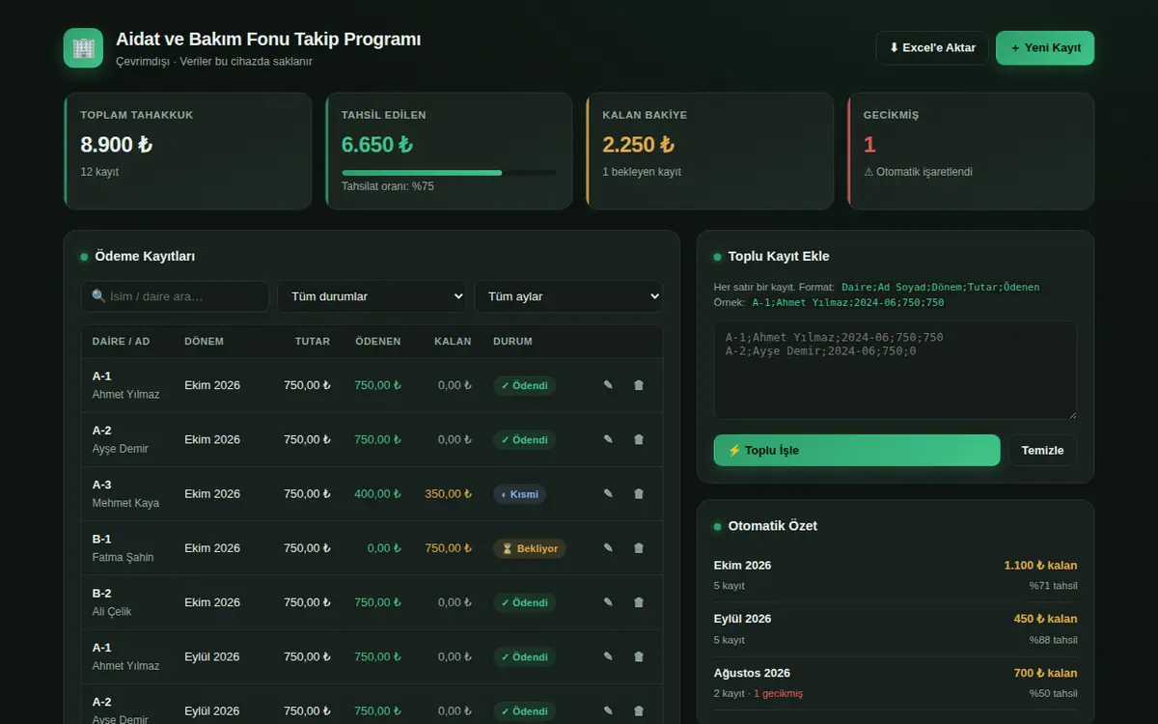Image resolution: width=1158 pixels, height=724 pixels.
Task: Run the Toplu İşle bulk process button
Action: 857,450
